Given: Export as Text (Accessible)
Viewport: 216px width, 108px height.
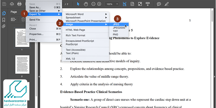Looking at the screenshot, I should tap(86, 50).
